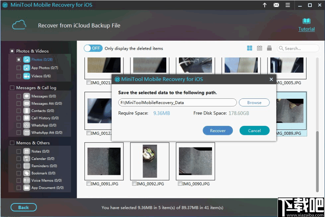Image resolution: width=325 pixels, height=217 pixels.
Task: Click the 'Voice Memos (0/0)' label
Action: pyautogui.click(x=47, y=180)
